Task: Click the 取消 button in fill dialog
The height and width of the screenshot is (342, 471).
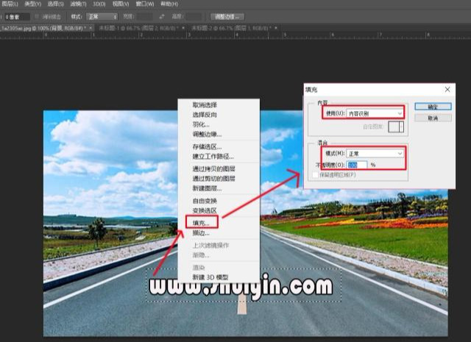Action: tap(433, 118)
